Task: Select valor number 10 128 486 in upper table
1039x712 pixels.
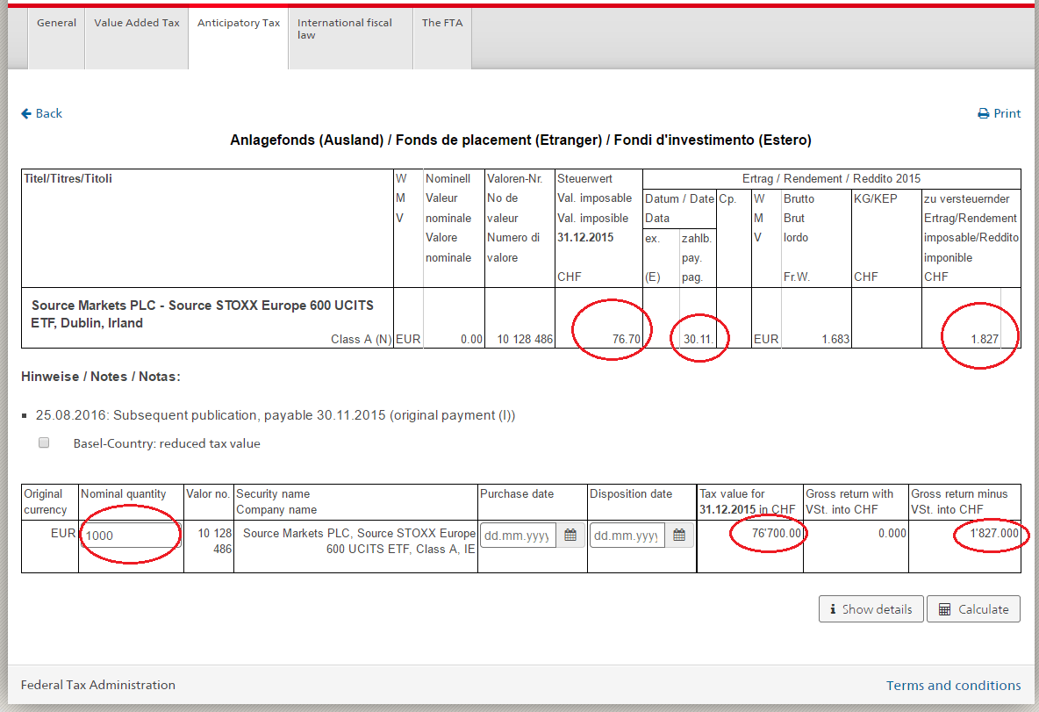Action: (525, 339)
